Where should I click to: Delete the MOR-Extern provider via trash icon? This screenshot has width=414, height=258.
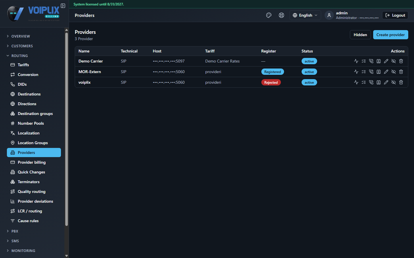tap(401, 72)
